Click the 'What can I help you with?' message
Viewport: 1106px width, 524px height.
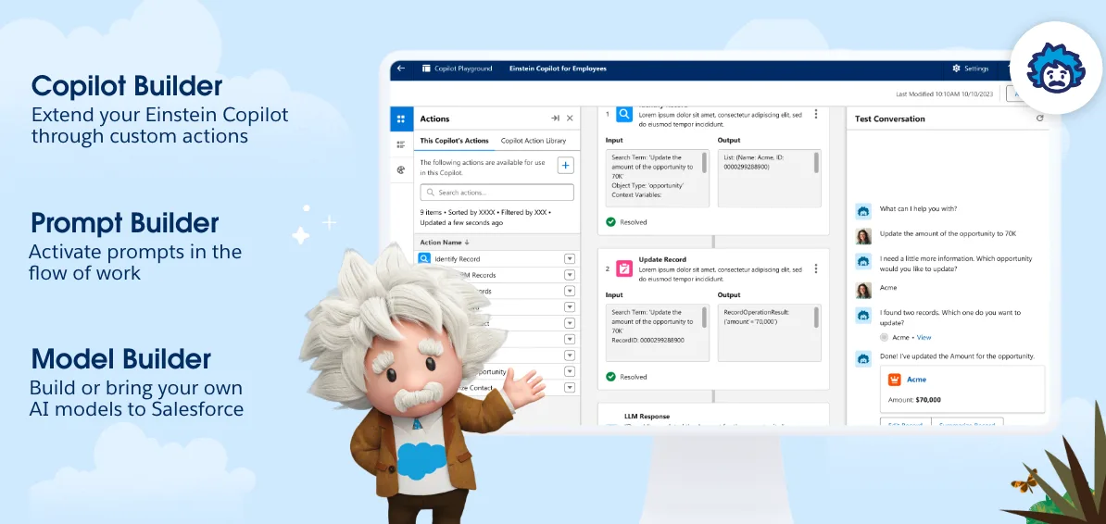point(918,208)
